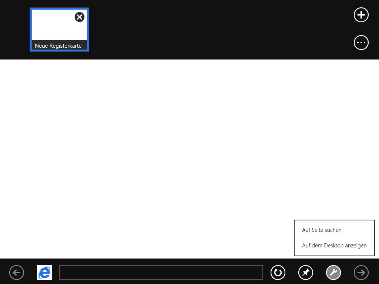Image resolution: width=379 pixels, height=284 pixels.
Task: Reload the page with refresh button
Action: 278,273
